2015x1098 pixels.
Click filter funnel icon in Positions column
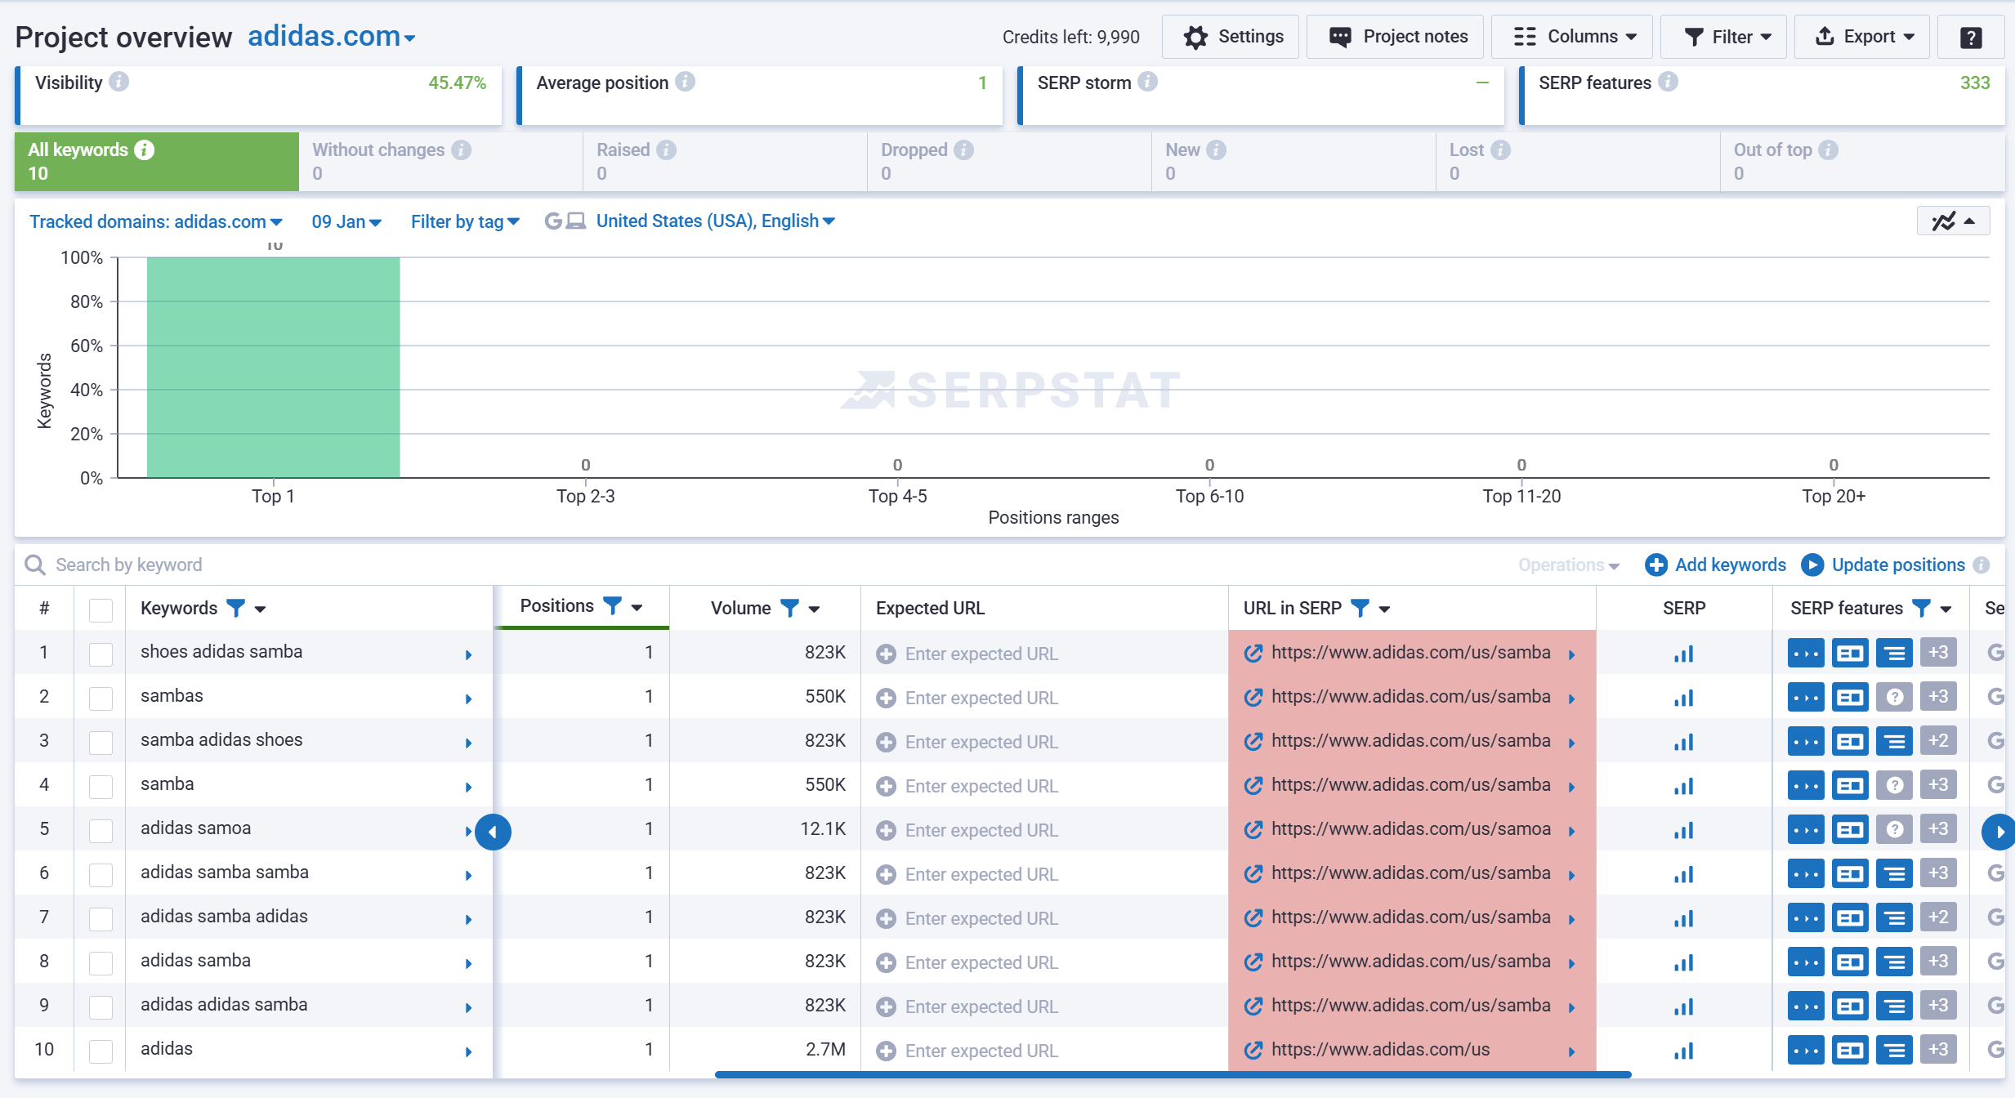[x=611, y=605]
